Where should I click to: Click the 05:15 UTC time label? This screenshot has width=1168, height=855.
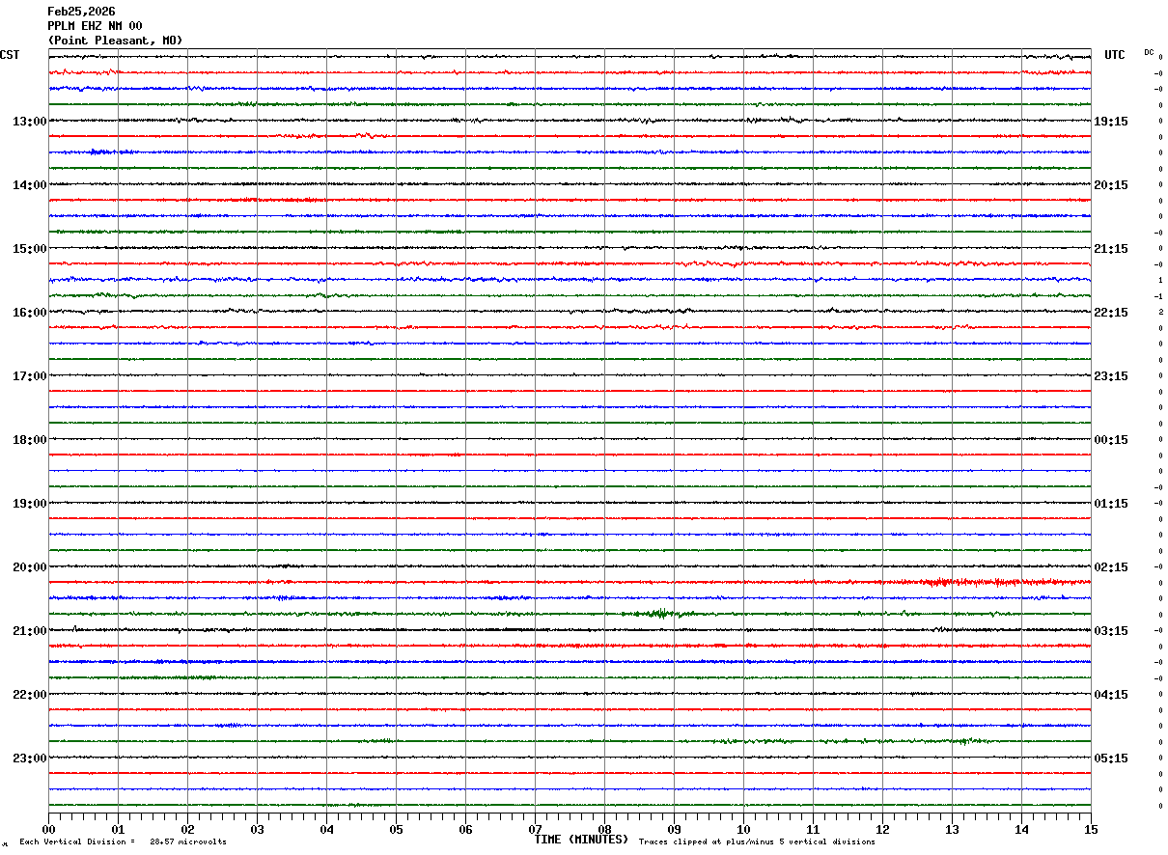(1110, 758)
